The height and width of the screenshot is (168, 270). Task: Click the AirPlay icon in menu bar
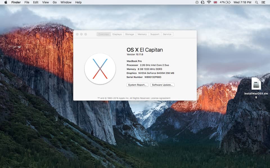197,2
